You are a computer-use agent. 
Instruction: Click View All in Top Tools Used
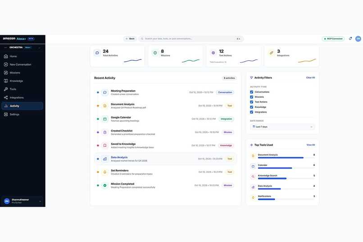(x=311, y=145)
